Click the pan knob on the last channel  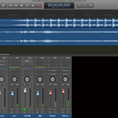click(x=65, y=79)
